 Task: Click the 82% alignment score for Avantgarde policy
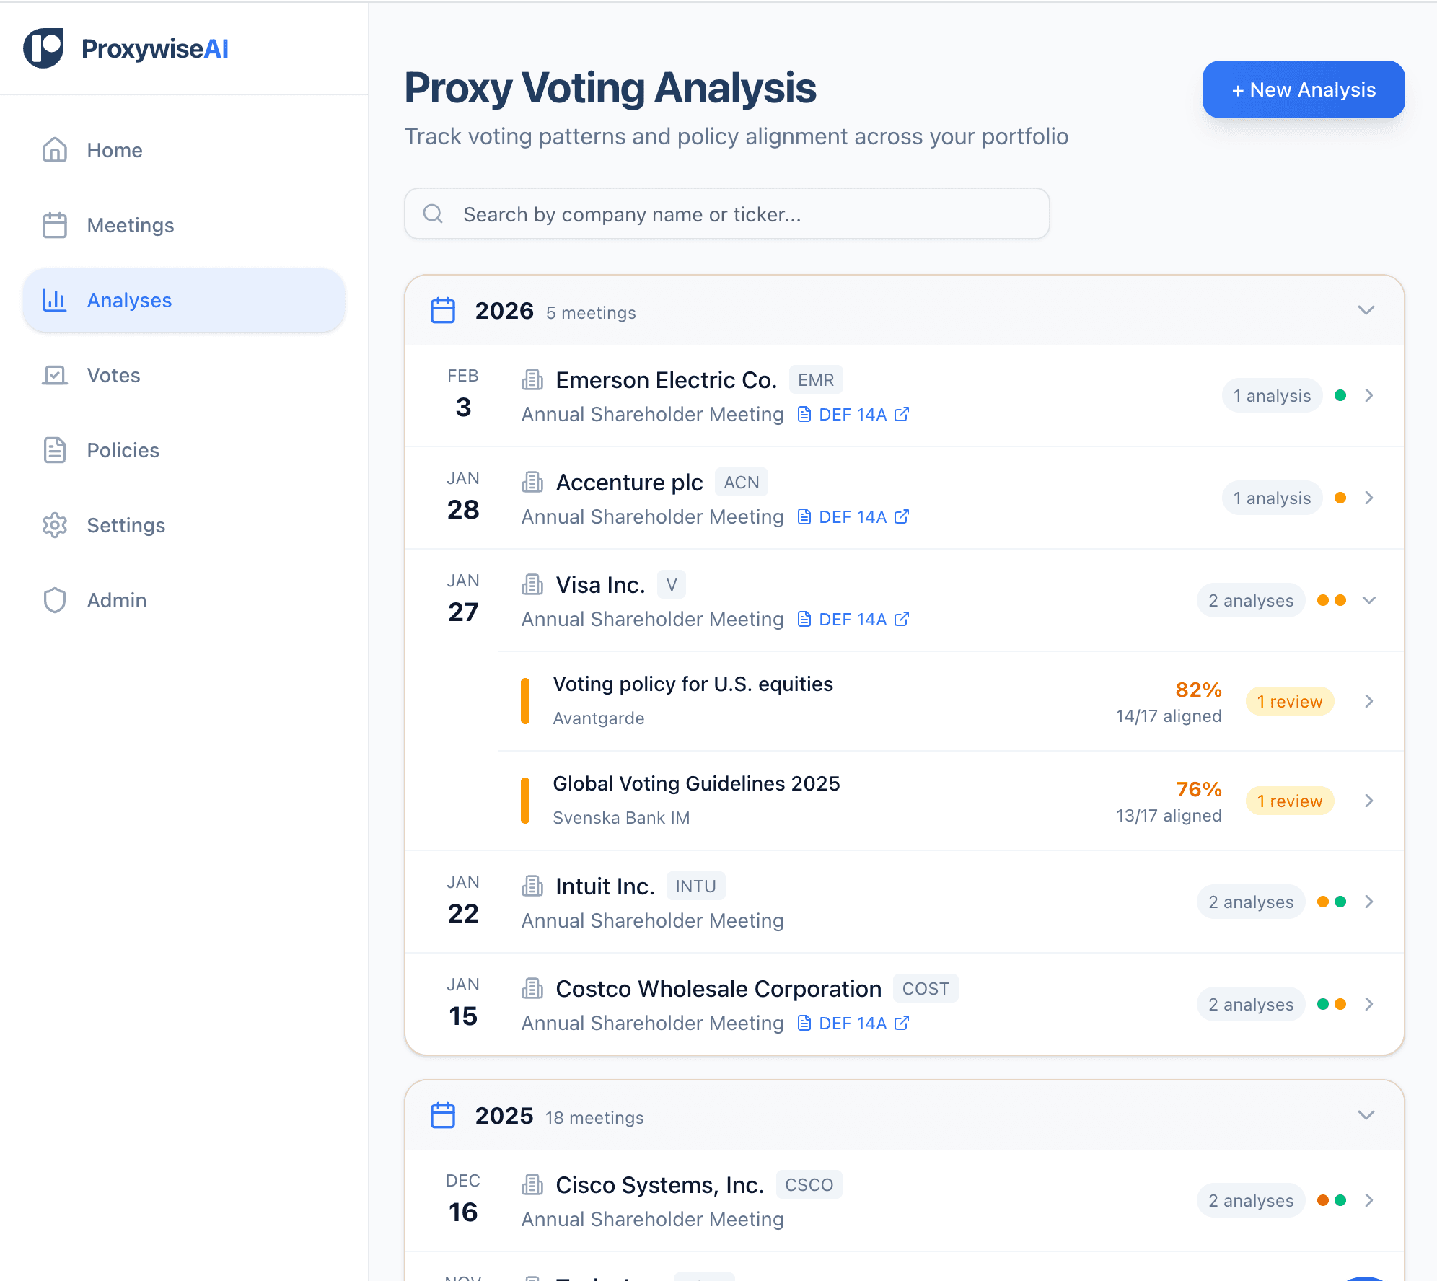[x=1197, y=690]
